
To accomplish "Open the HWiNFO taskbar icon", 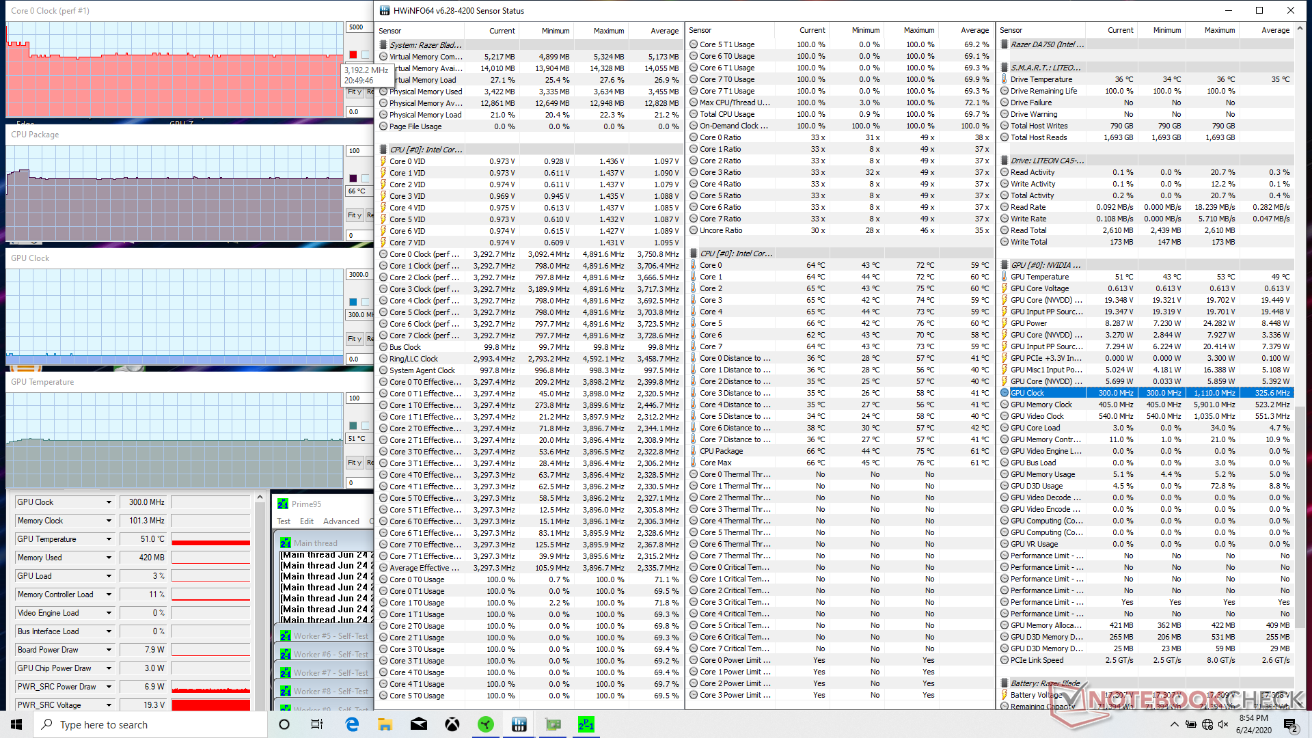I will click(x=519, y=724).
